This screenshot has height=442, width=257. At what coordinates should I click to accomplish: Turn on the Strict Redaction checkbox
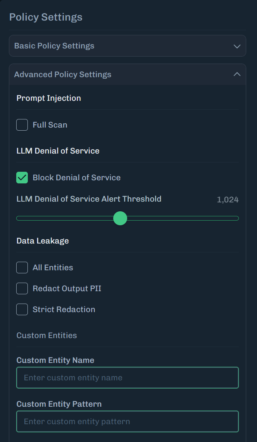click(22, 309)
